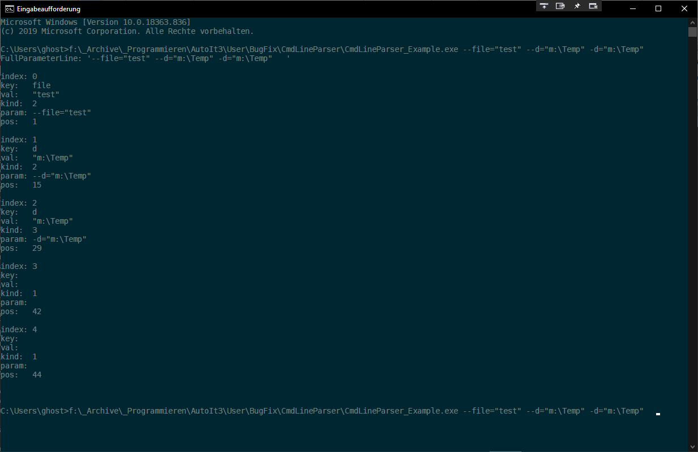Click the blinking cursor at the prompt
This screenshot has width=698, height=452.
[658, 413]
